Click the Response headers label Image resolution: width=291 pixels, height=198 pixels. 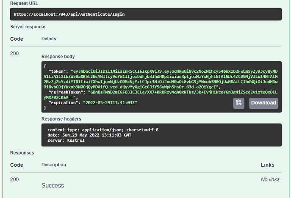tap(61, 119)
